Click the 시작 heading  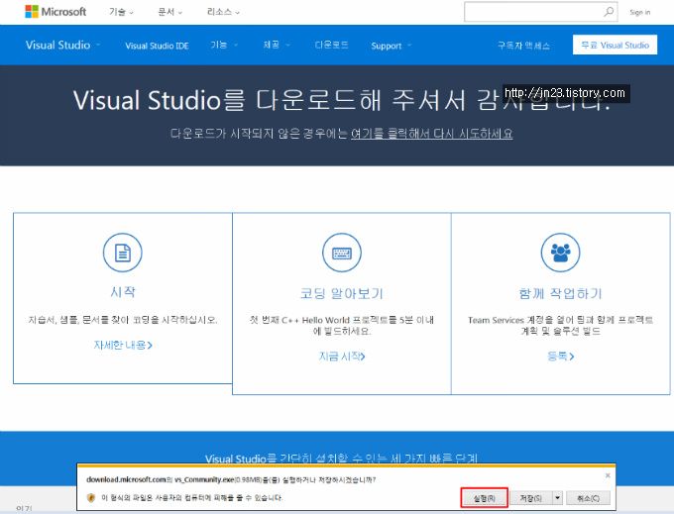[x=123, y=292]
